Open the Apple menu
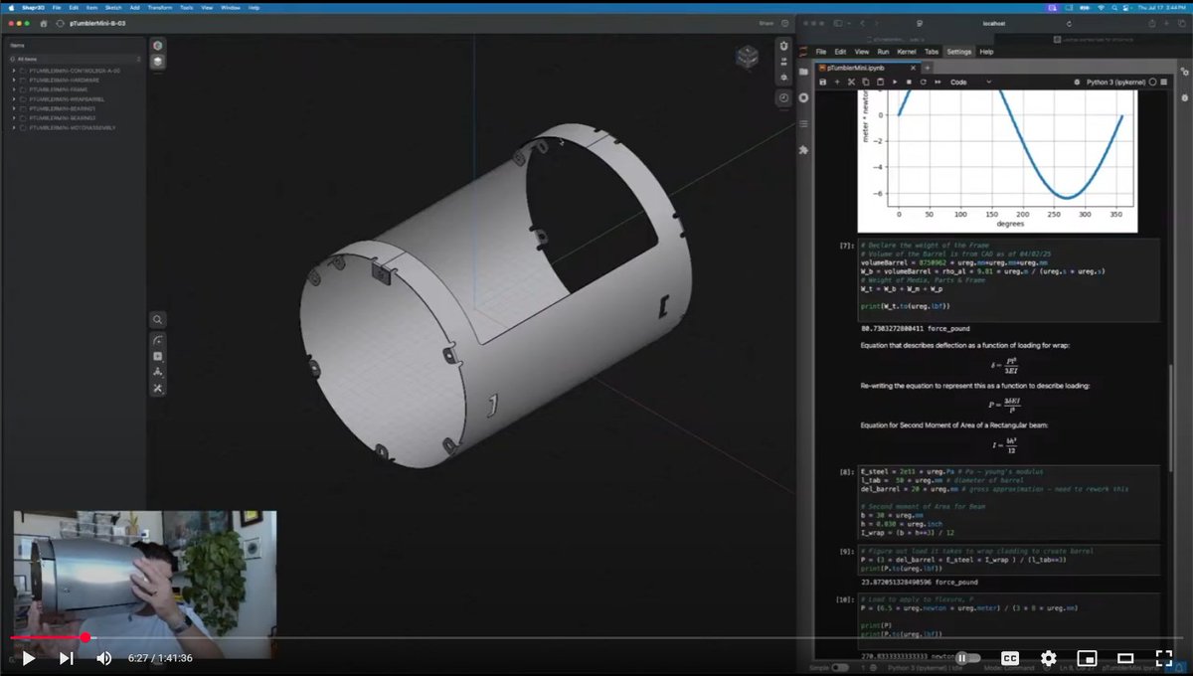The height and width of the screenshot is (676, 1193). tap(11, 7)
